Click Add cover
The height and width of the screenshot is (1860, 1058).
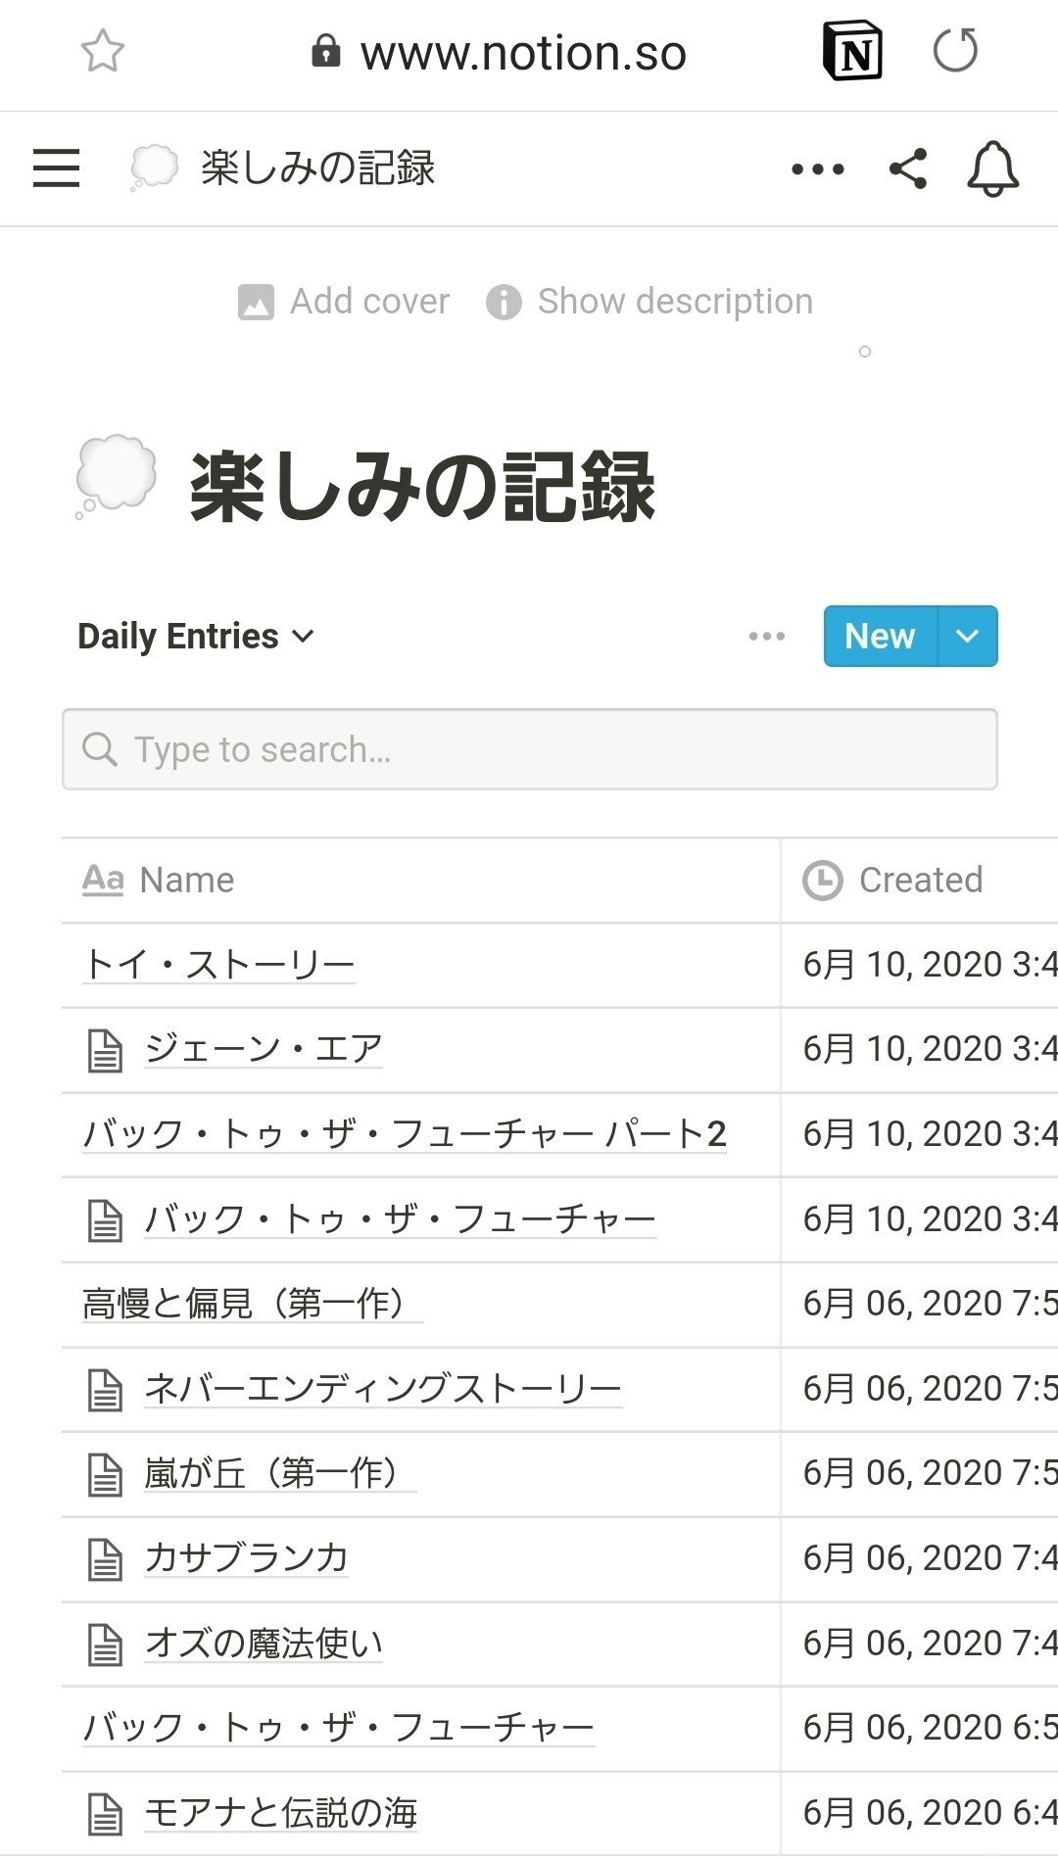(x=344, y=302)
